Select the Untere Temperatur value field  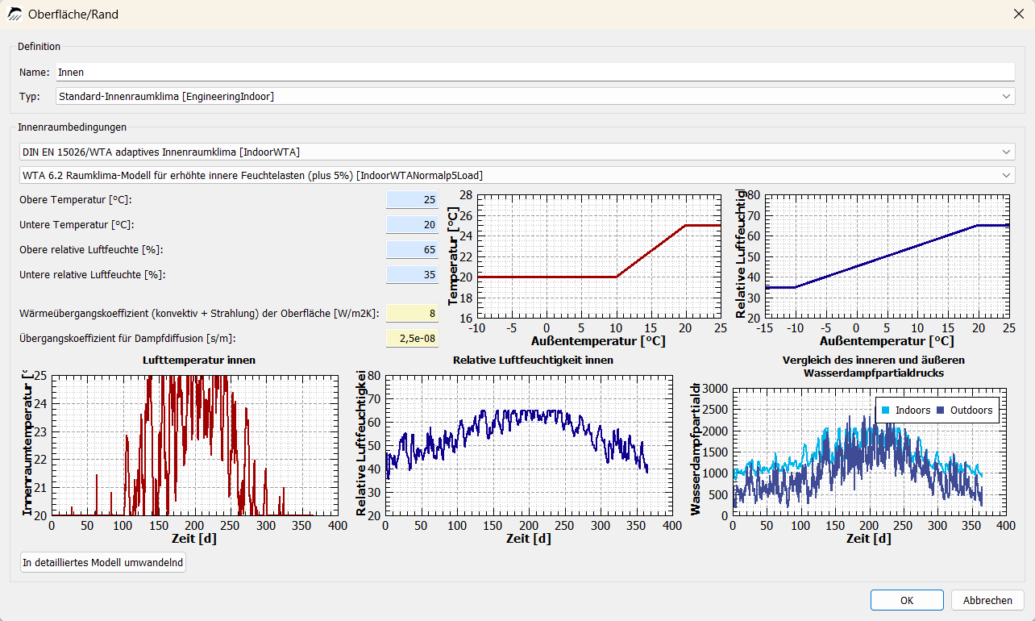tap(412, 224)
